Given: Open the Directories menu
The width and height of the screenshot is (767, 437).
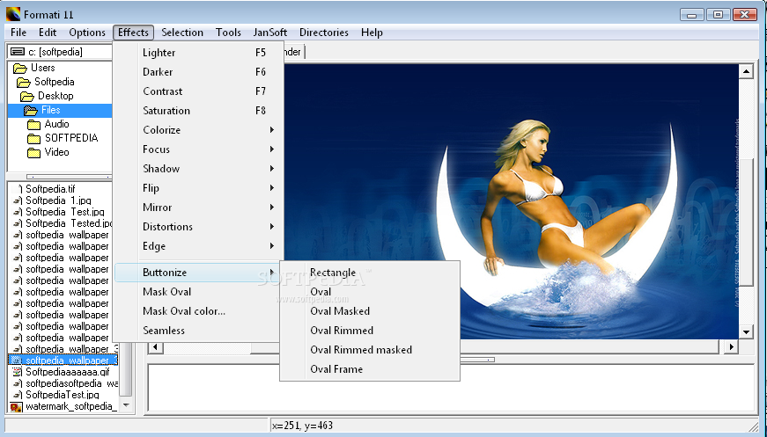Looking at the screenshot, I should click(324, 33).
